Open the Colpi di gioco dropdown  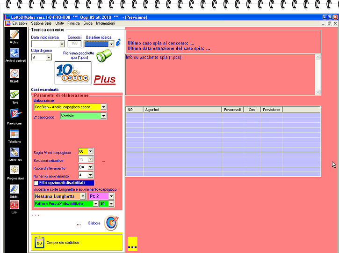[49, 58]
